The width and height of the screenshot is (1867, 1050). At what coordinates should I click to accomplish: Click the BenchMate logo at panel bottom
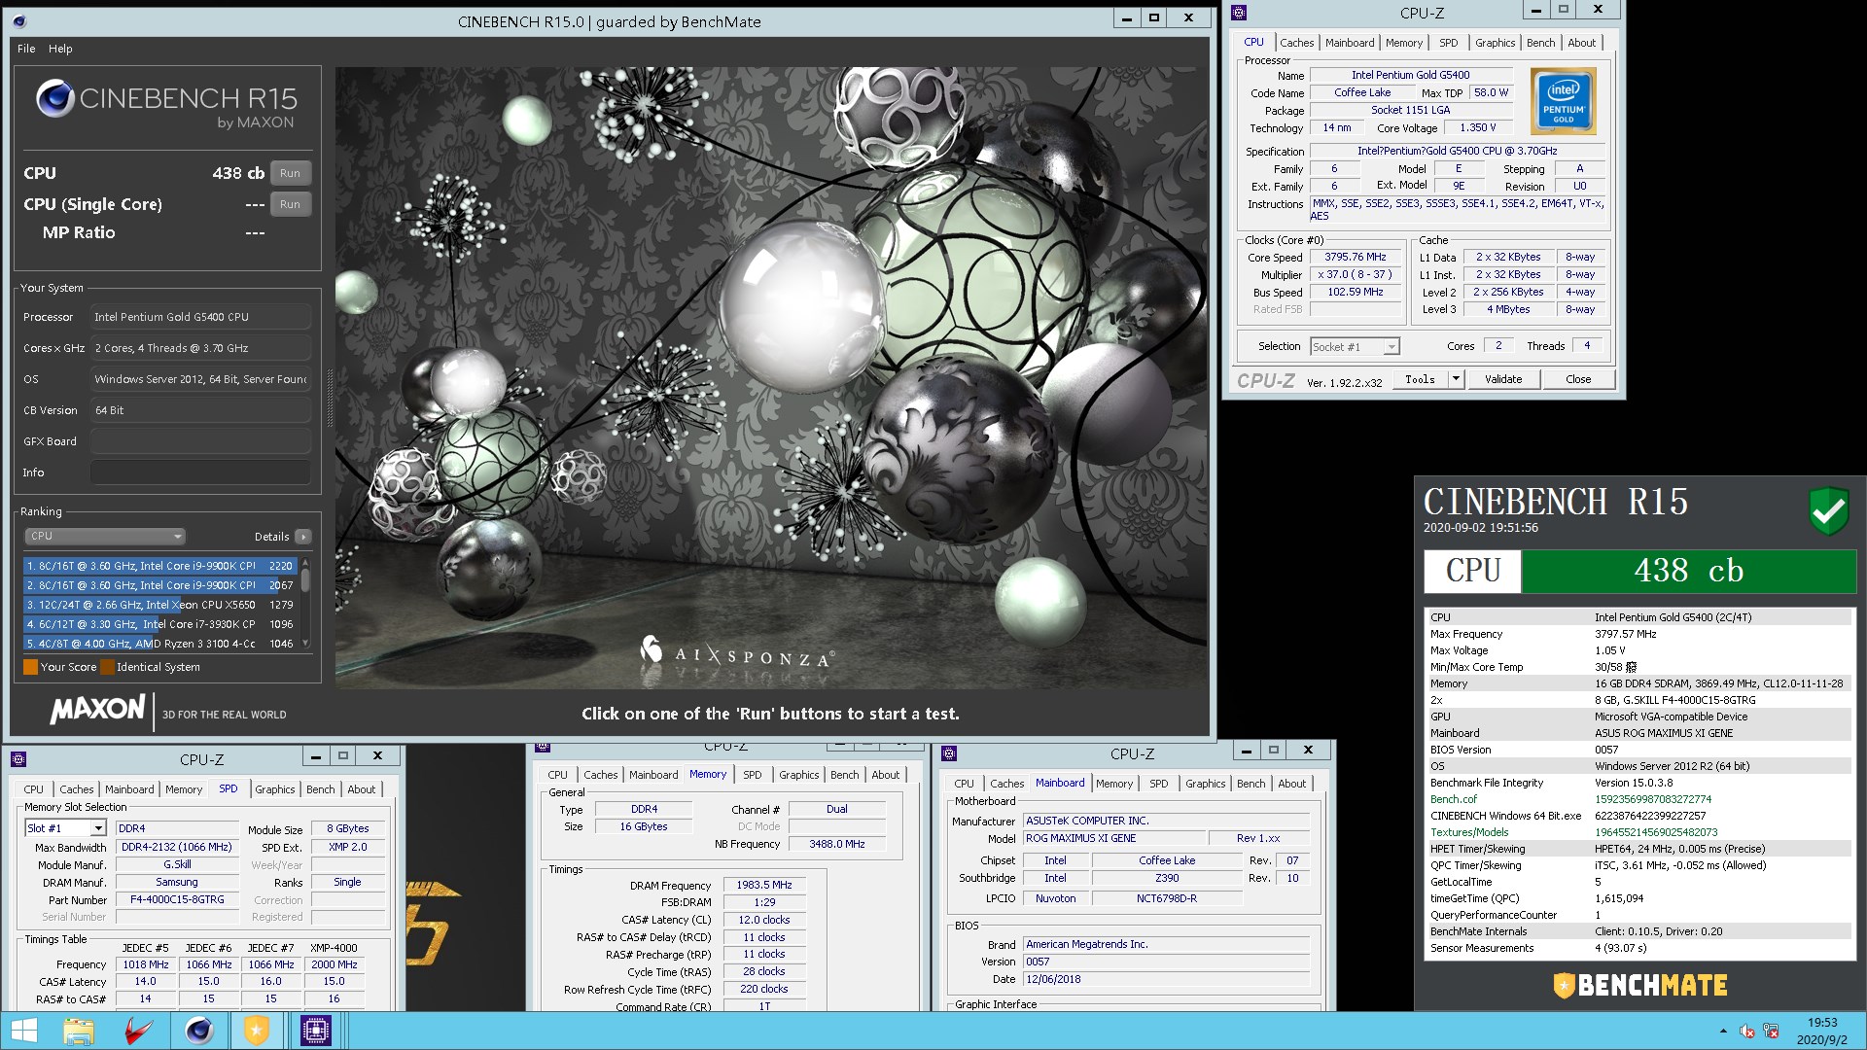point(1640,985)
